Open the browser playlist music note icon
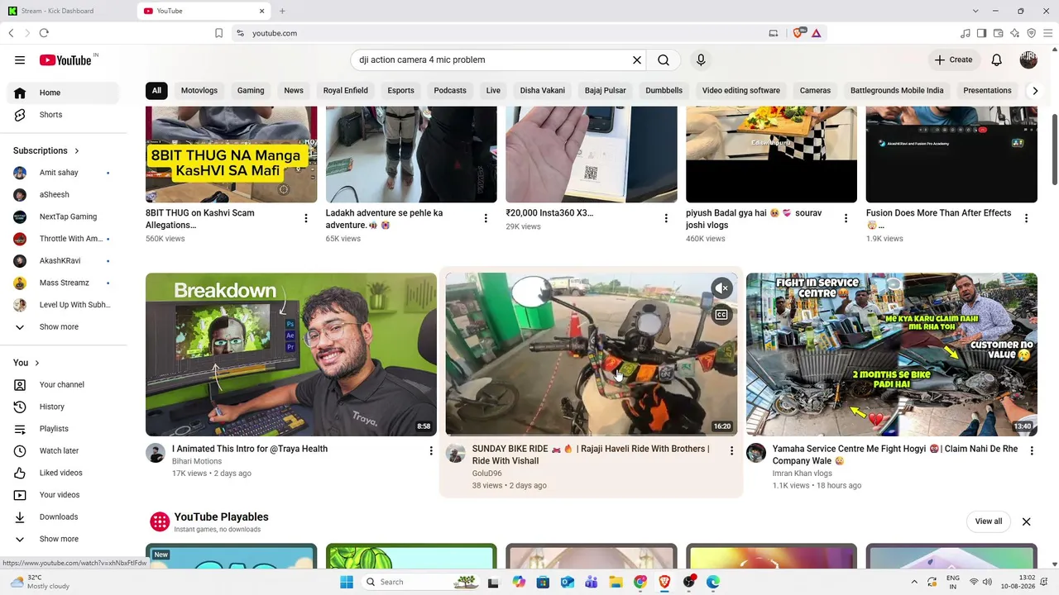 point(966,33)
